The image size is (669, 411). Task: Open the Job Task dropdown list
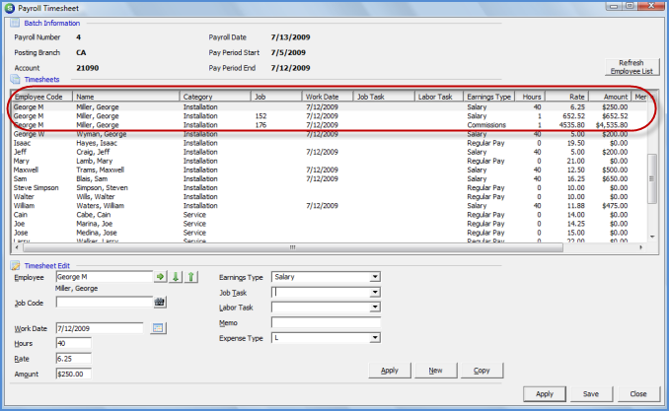pyautogui.click(x=375, y=293)
